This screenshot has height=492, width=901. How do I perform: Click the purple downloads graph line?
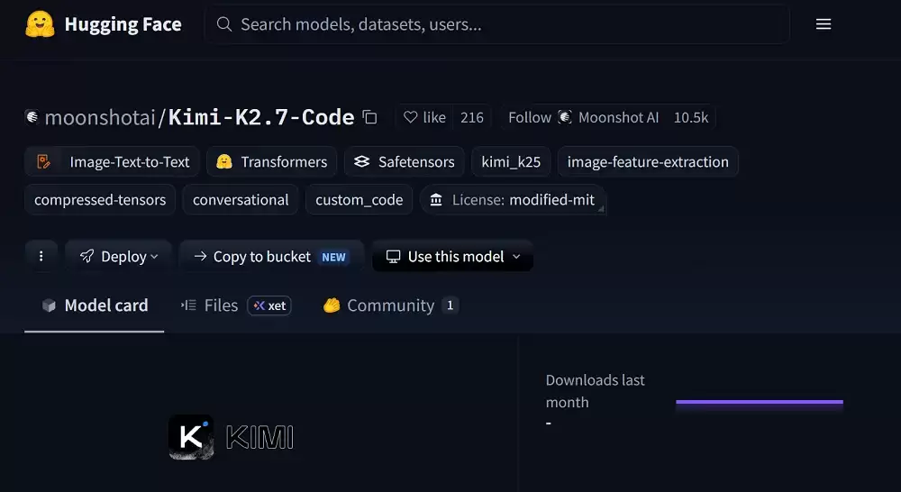[x=759, y=402]
